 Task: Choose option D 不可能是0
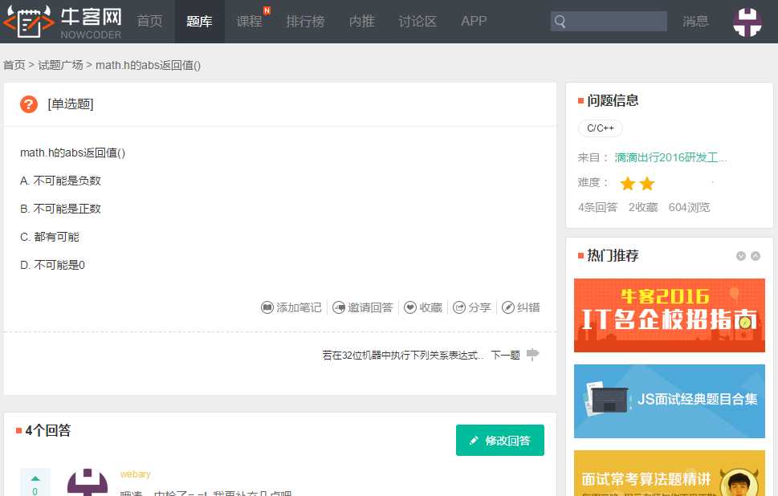[53, 265]
